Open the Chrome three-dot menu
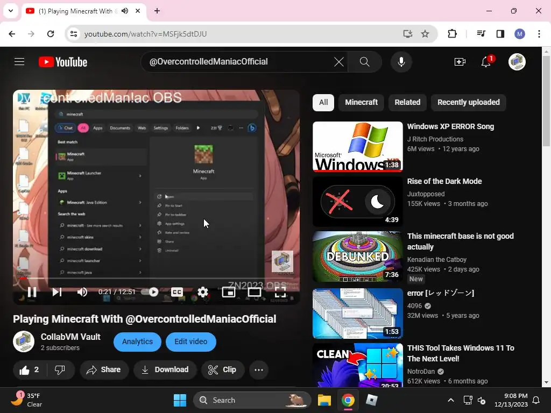This screenshot has width=551, height=413. pyautogui.click(x=539, y=34)
